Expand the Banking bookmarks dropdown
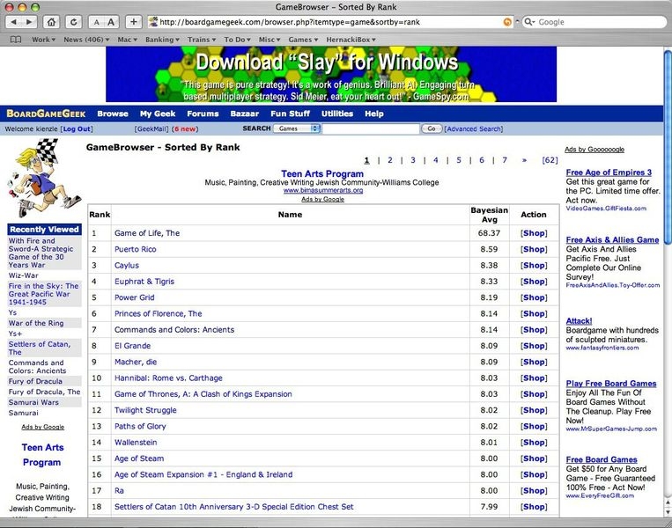This screenshot has height=528, width=672. click(x=162, y=40)
